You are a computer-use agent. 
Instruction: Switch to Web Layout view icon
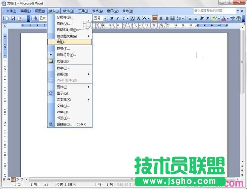click(x=9, y=179)
